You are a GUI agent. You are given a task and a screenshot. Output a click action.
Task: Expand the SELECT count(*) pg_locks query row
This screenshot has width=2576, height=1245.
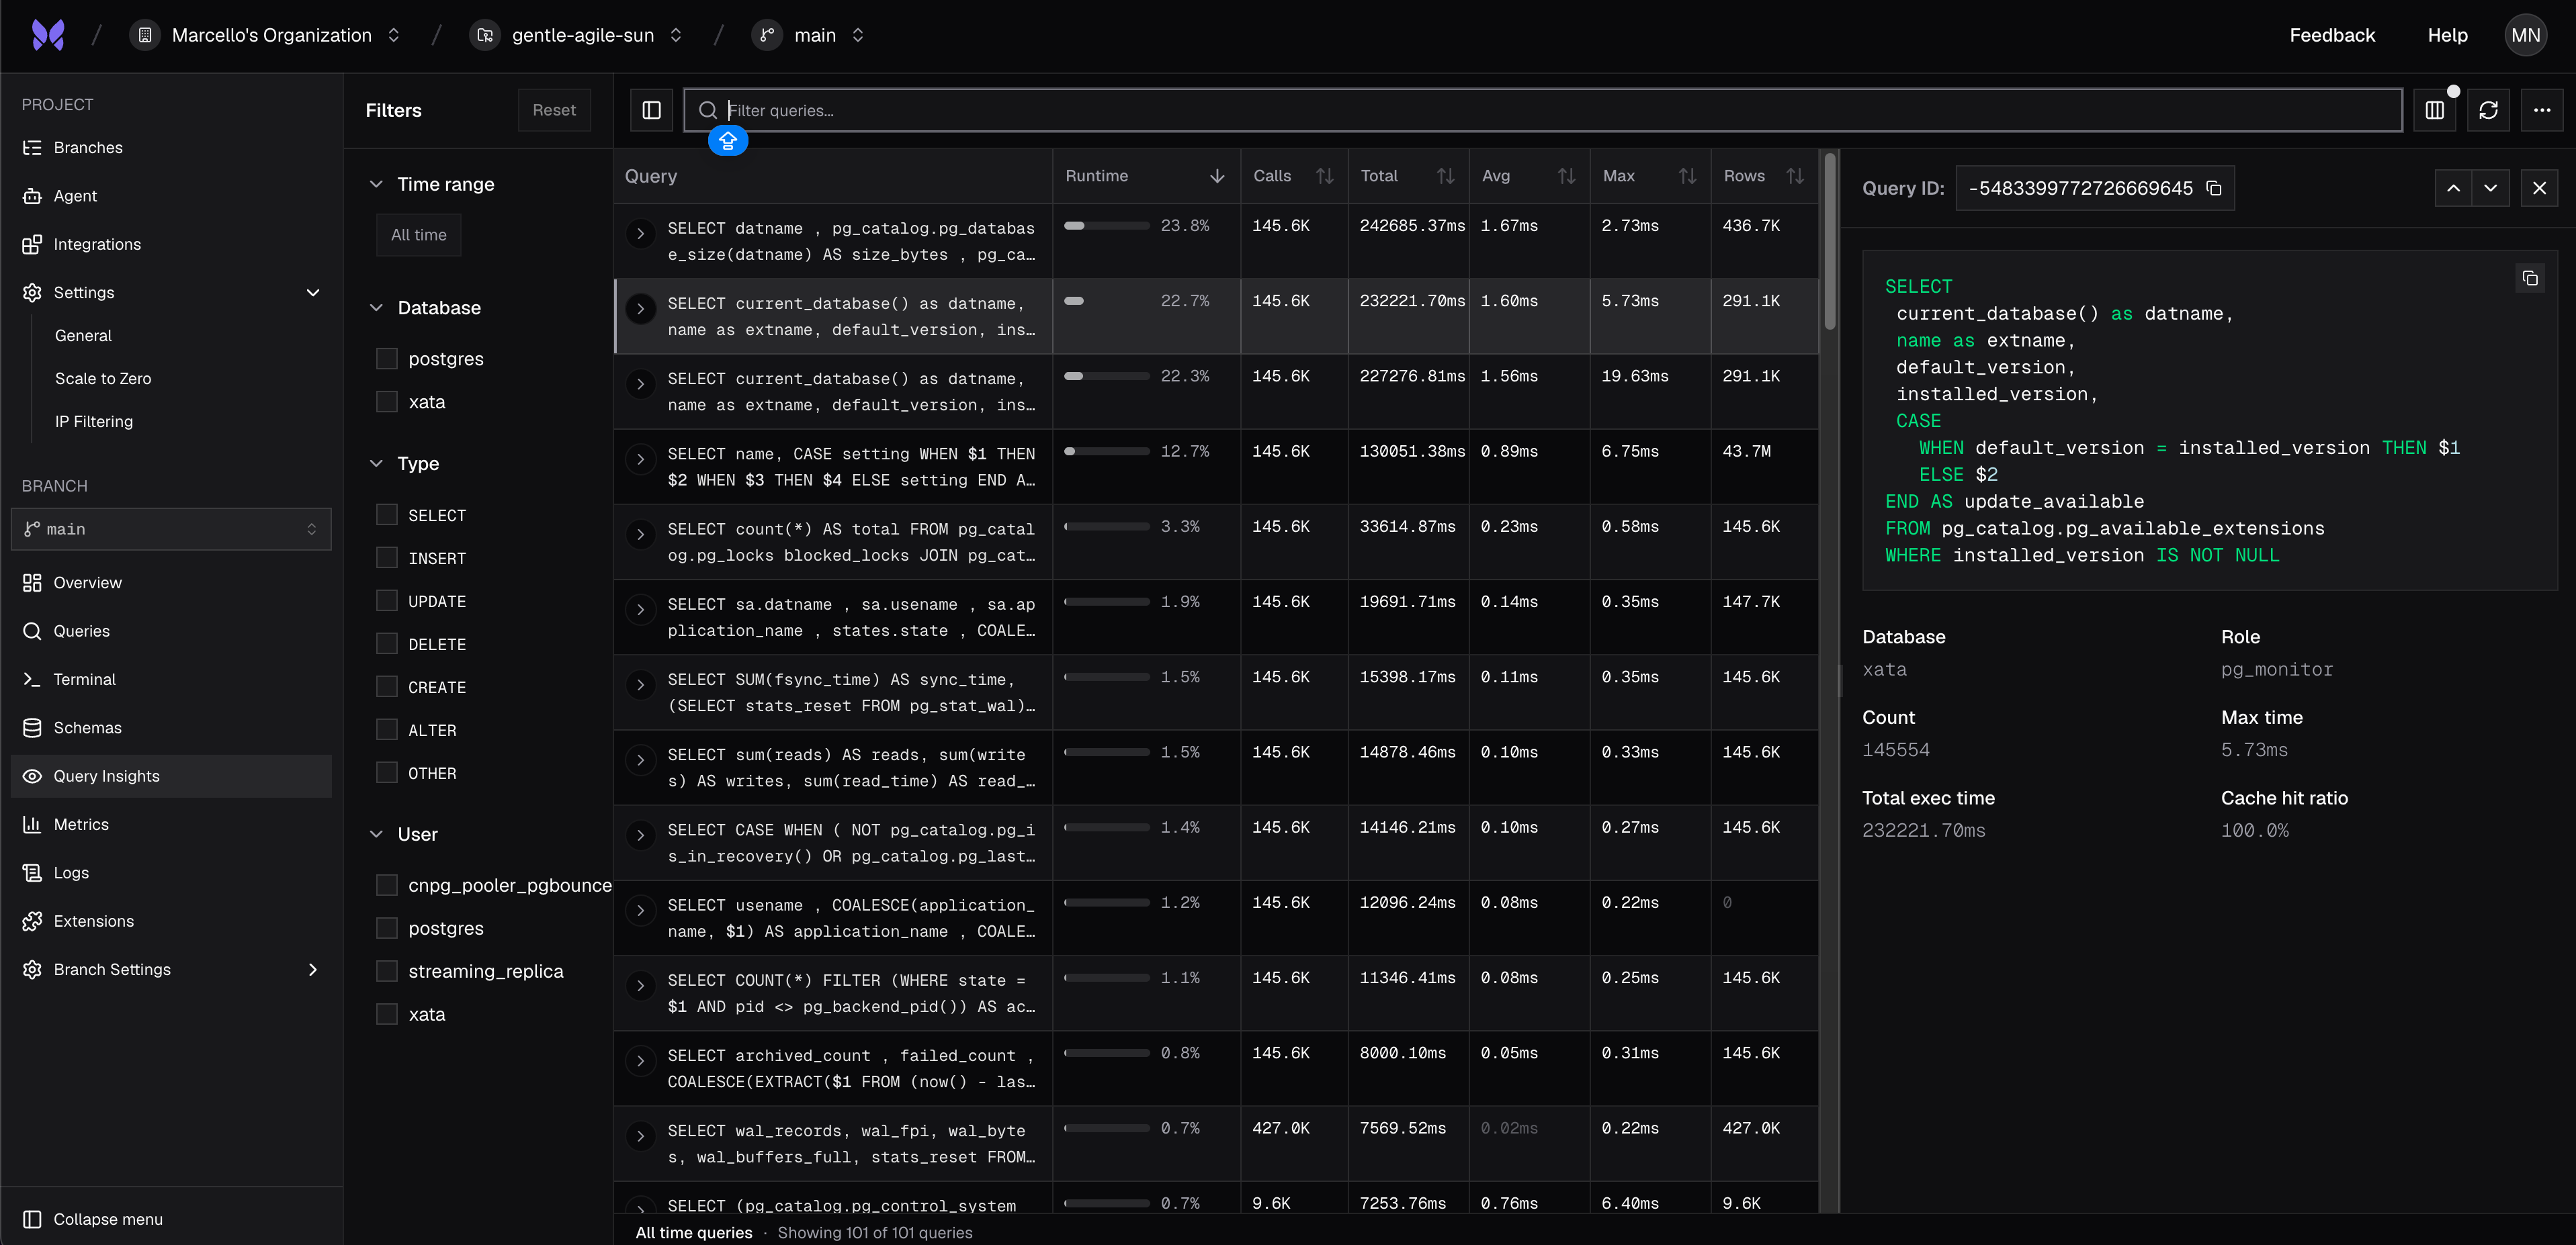(x=641, y=535)
